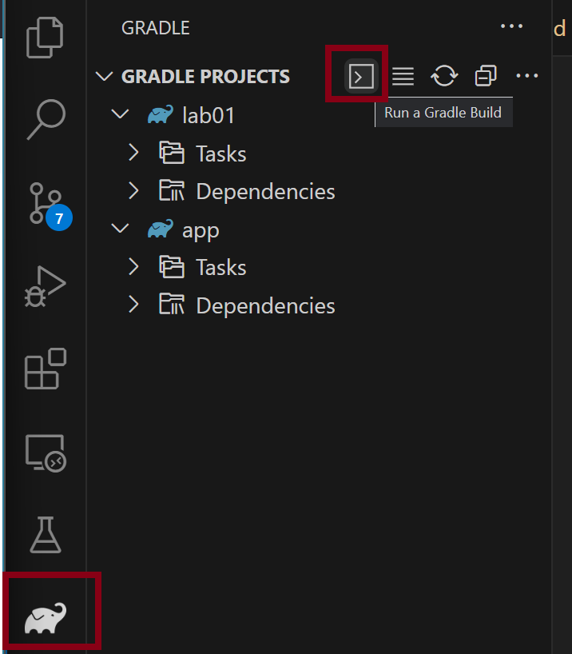Collapse the lab01 project node
The height and width of the screenshot is (654, 572).
[x=121, y=114]
